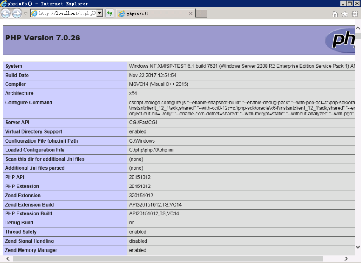Maximize the Internet Explorer window
Viewport: 361px width, 263px height.
[x=350, y=3]
